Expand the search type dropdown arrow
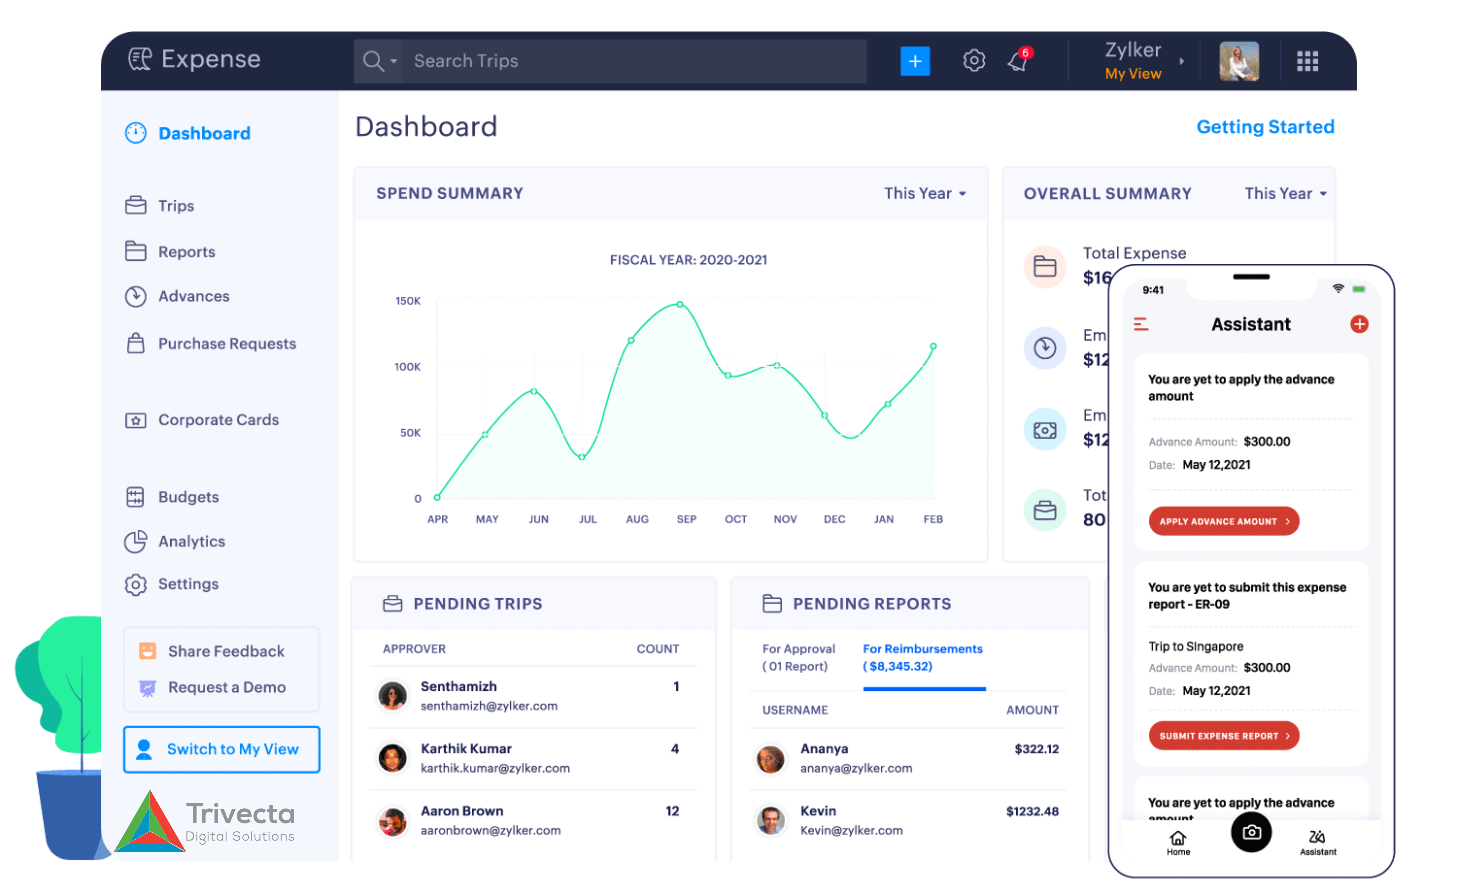 (393, 62)
